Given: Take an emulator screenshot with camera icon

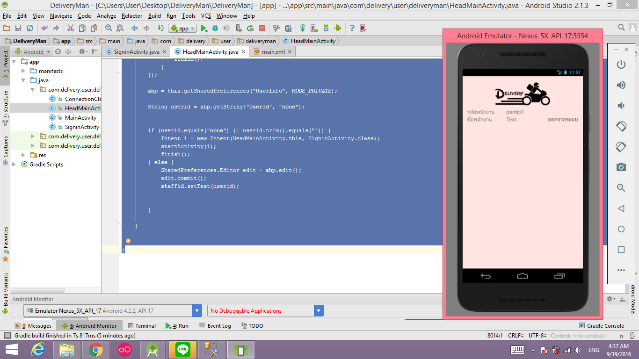Looking at the screenshot, I should tap(621, 167).
